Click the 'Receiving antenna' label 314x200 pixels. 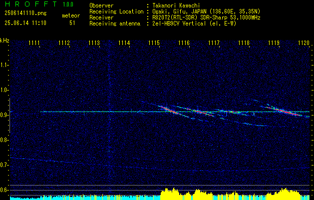coord(115,23)
